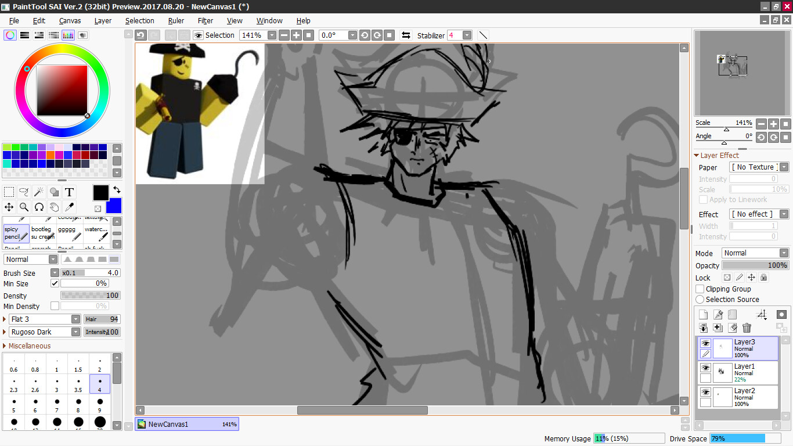This screenshot has width=793, height=446.
Task: Open the Layer menu
Action: [x=103, y=20]
